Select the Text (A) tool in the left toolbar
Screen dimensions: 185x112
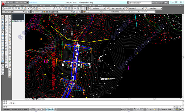point(6,67)
